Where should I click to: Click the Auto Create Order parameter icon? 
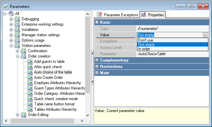point(30,77)
